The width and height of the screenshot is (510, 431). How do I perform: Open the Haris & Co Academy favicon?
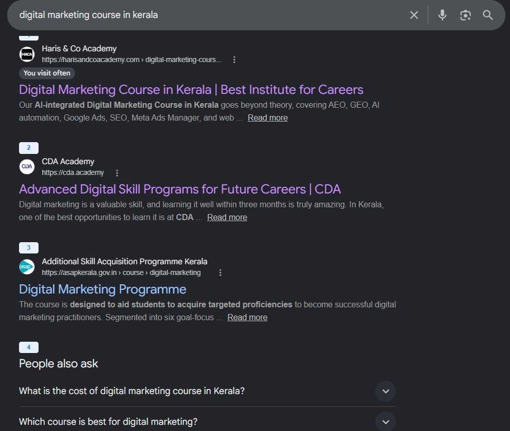[x=27, y=54]
